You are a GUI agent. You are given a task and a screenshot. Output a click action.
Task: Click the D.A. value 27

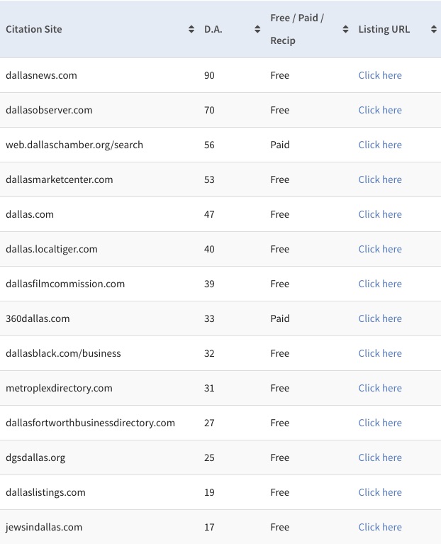[209, 423]
